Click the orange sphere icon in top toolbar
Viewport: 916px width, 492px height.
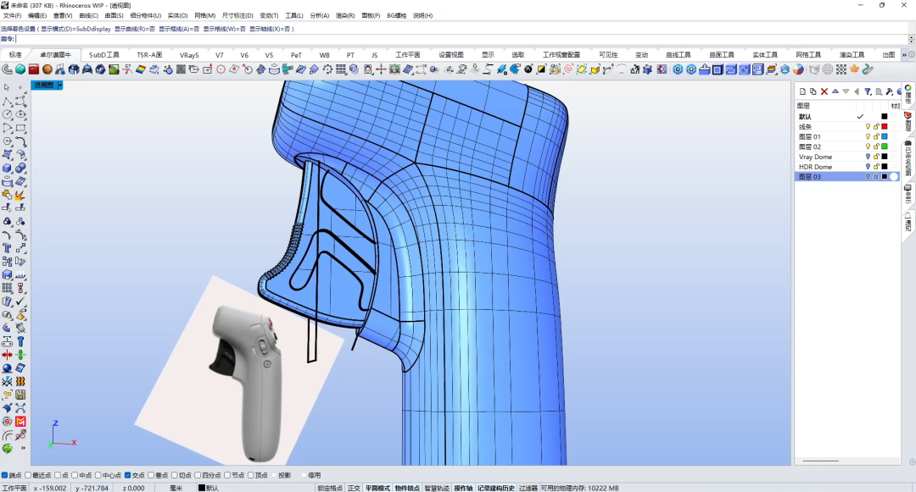click(x=47, y=69)
